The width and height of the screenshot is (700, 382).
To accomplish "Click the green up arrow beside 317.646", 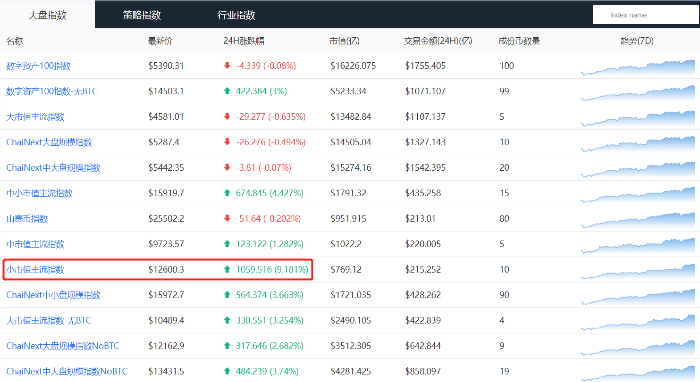I will [227, 346].
